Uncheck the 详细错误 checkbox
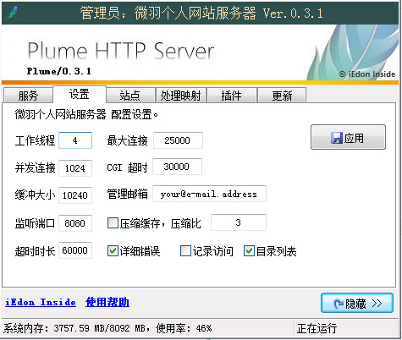This screenshot has width=402, height=340. pos(113,250)
